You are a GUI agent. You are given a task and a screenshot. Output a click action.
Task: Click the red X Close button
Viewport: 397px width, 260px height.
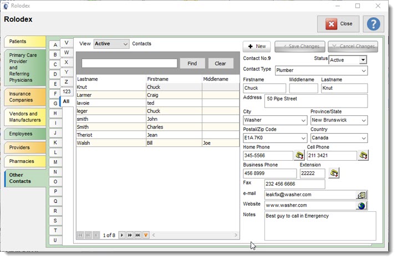pos(338,24)
